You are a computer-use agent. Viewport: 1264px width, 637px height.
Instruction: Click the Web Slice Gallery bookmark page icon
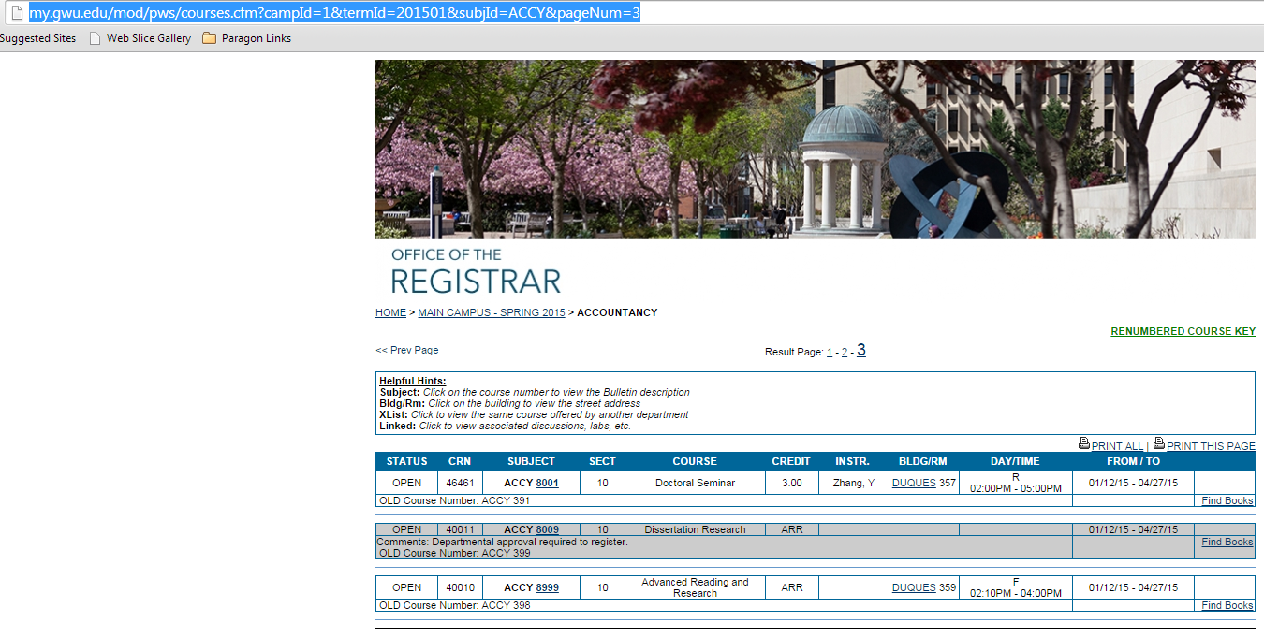pos(96,38)
